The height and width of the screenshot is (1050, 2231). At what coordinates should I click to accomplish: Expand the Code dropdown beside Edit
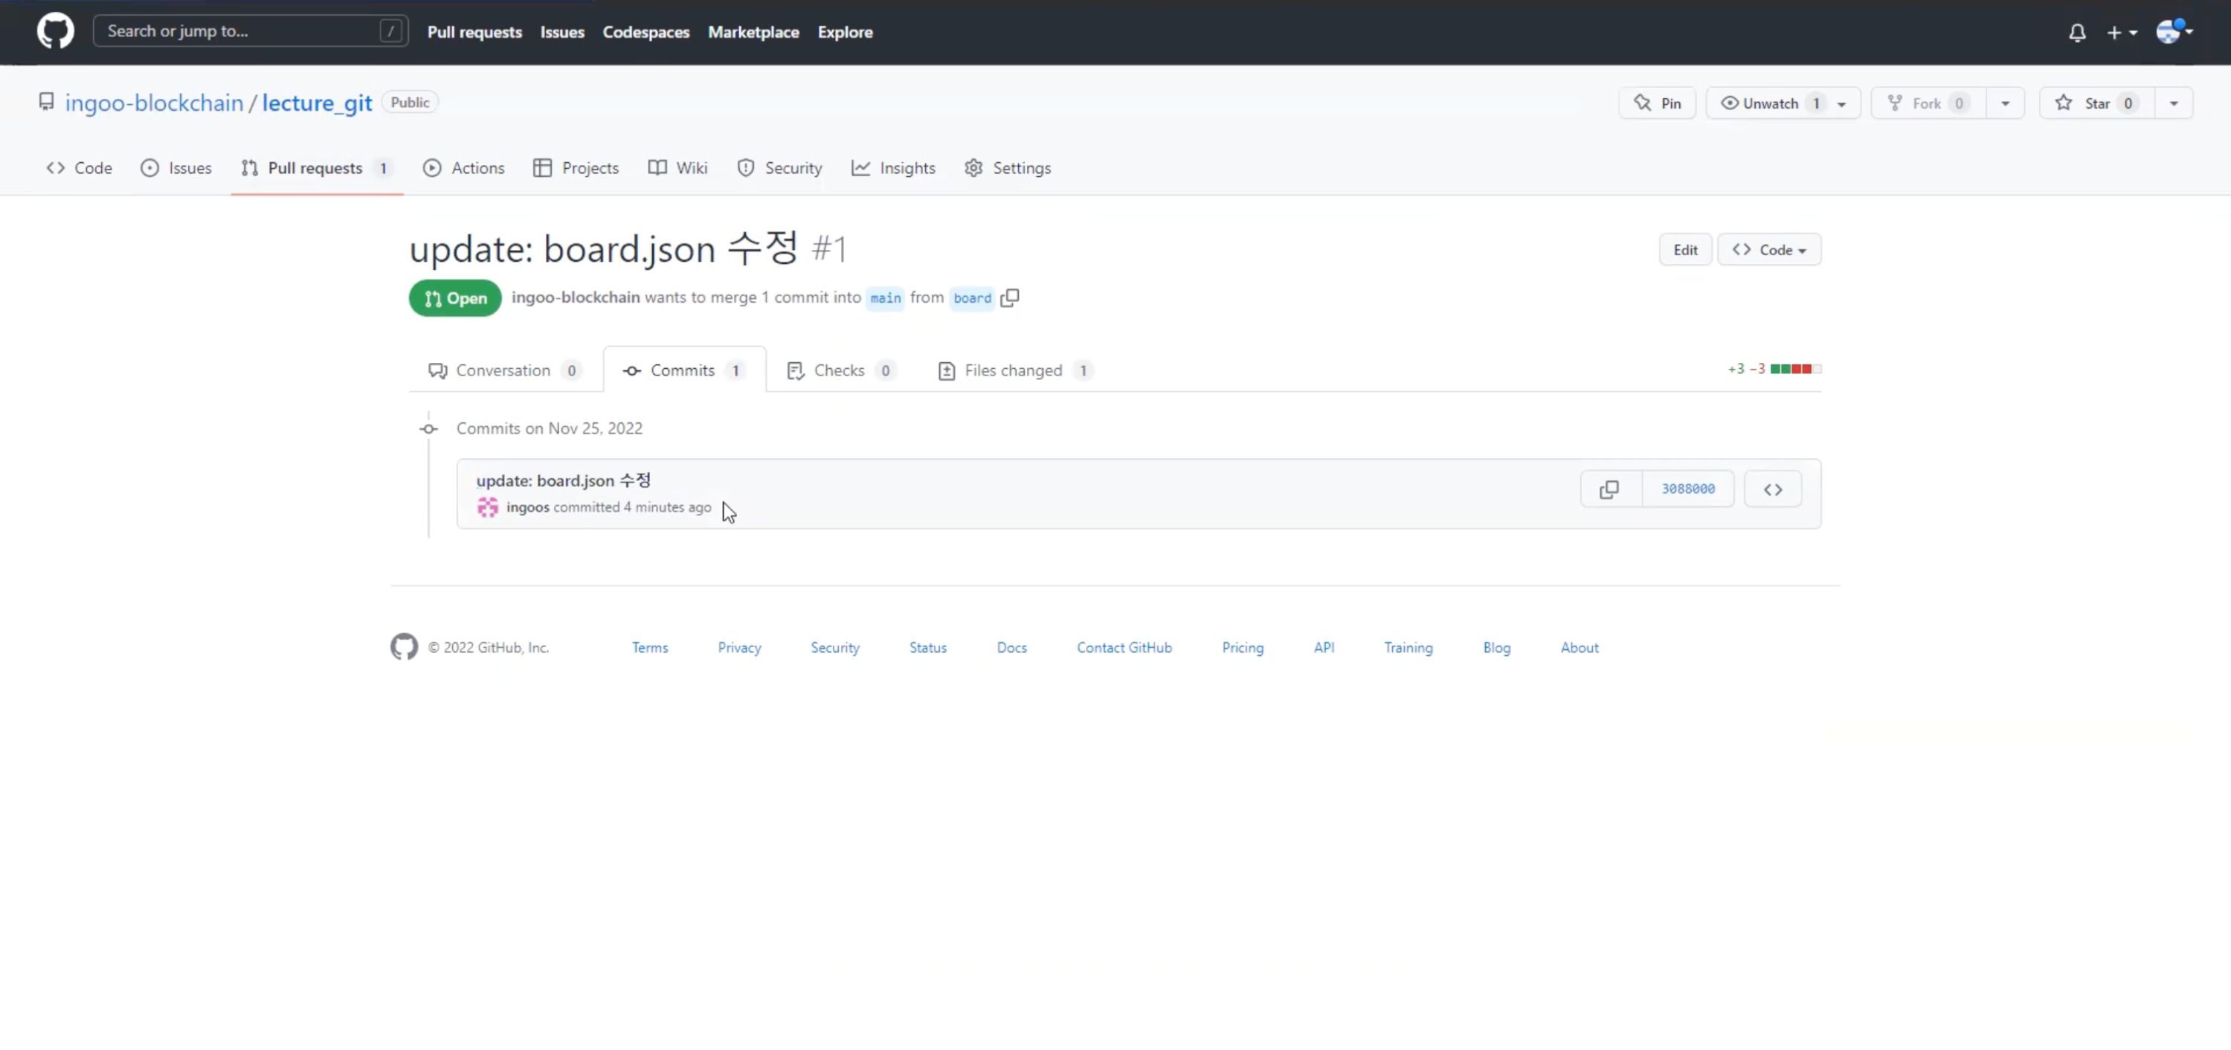click(x=1769, y=251)
